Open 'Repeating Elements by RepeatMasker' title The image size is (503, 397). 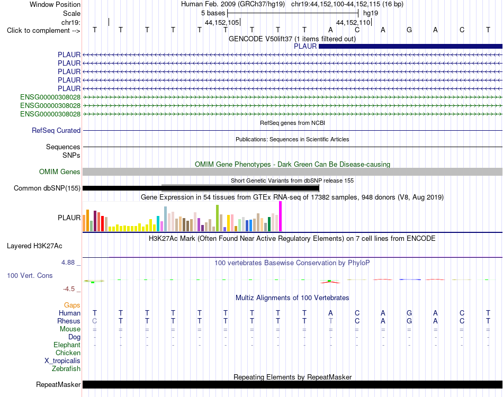(292, 377)
